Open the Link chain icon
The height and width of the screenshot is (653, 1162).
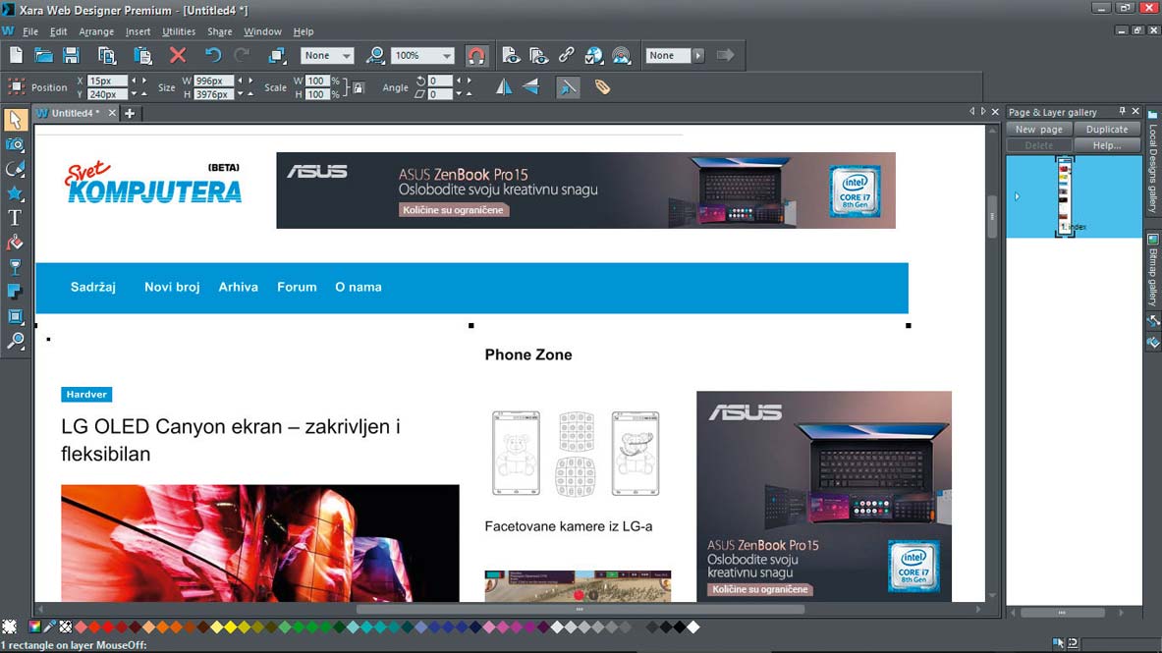click(566, 55)
